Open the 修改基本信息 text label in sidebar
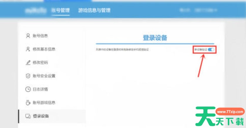 click(44, 49)
